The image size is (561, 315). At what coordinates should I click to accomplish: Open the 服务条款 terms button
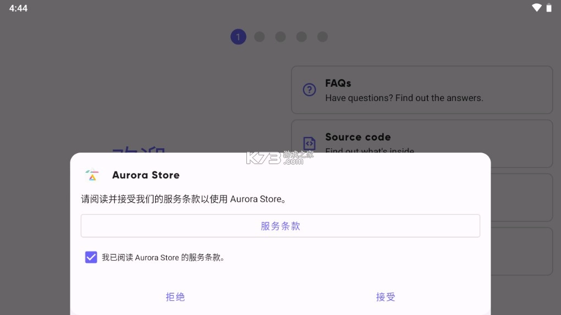pos(280,226)
